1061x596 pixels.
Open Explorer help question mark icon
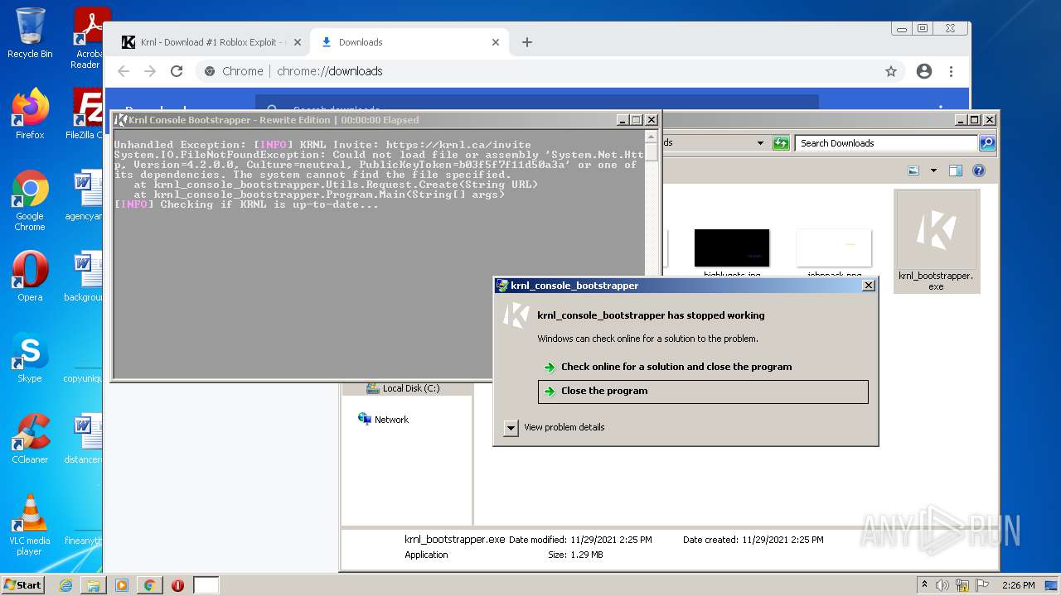coord(979,171)
